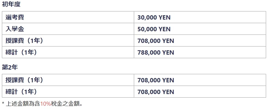The image size is (268, 109).
Task: Click the 年 character in 第2年 heading
Action: pos(15,67)
